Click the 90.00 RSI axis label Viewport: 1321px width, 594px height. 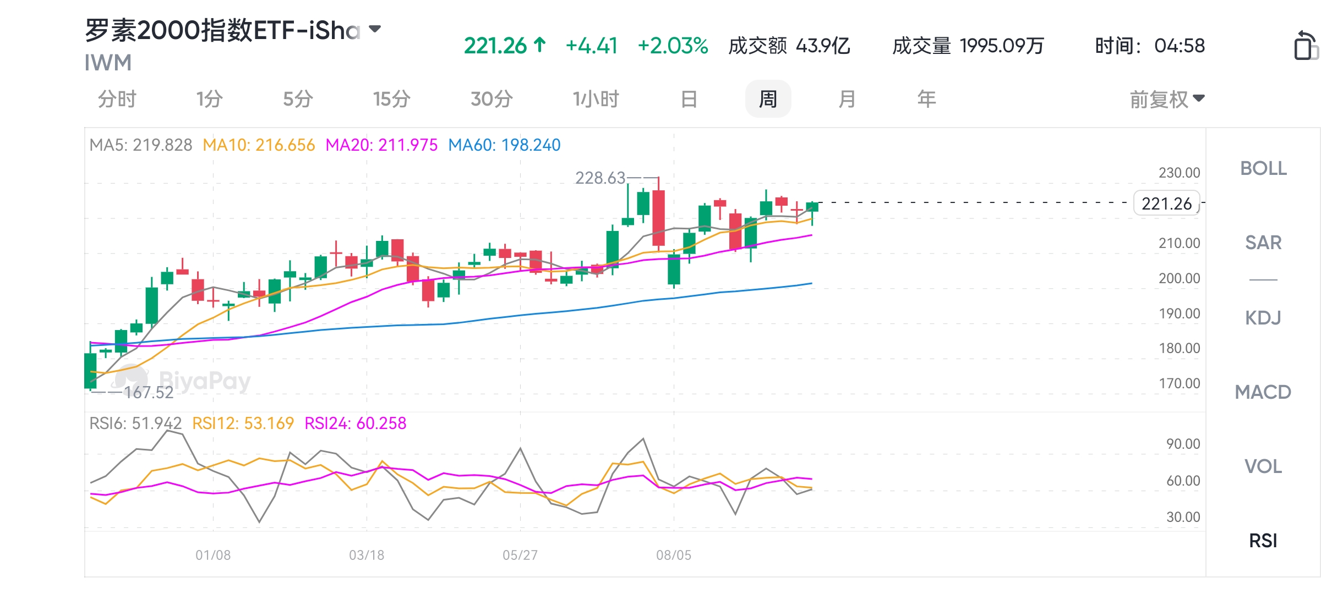1183,444
